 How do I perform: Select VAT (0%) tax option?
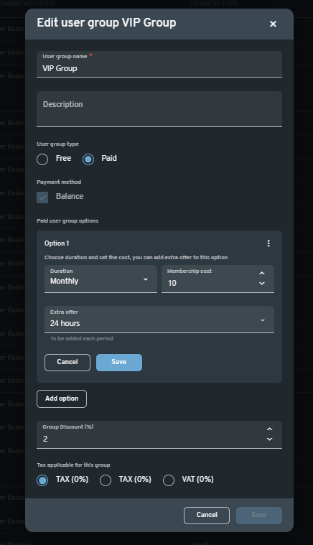click(169, 480)
